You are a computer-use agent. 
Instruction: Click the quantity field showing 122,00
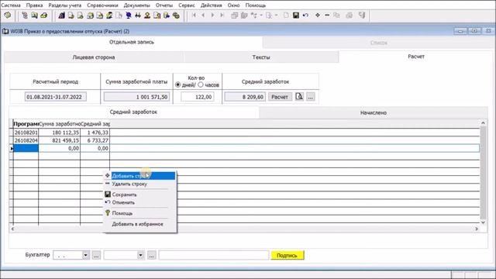pyautogui.click(x=198, y=97)
